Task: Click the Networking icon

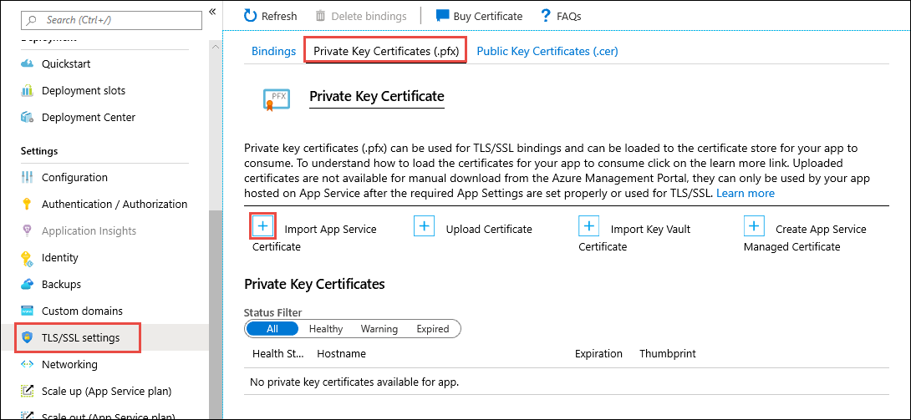Action: point(28,364)
